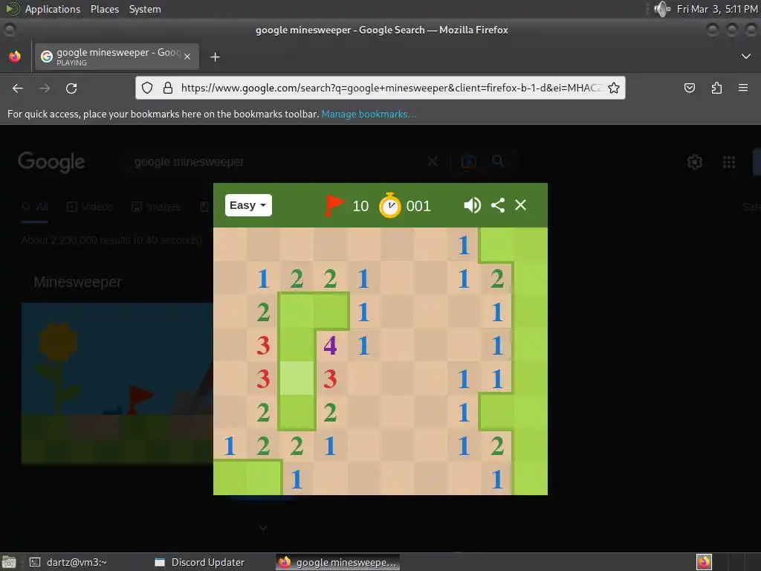The image size is (761, 571).
Task: Click the Google search magnifier icon
Action: pos(498,161)
